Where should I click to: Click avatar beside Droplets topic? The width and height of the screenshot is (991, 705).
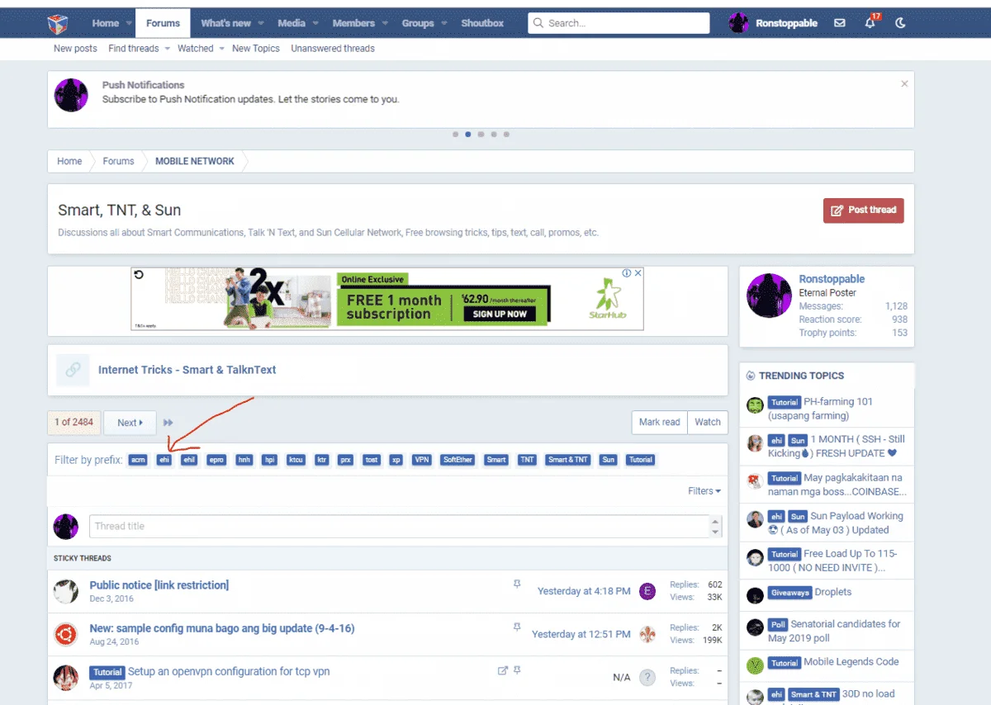tap(755, 595)
